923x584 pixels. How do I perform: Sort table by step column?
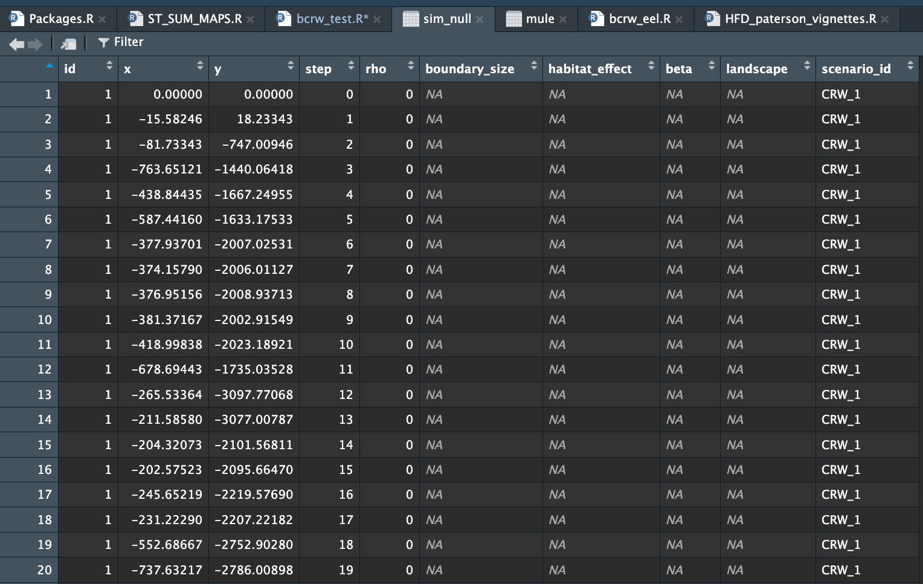351,66
